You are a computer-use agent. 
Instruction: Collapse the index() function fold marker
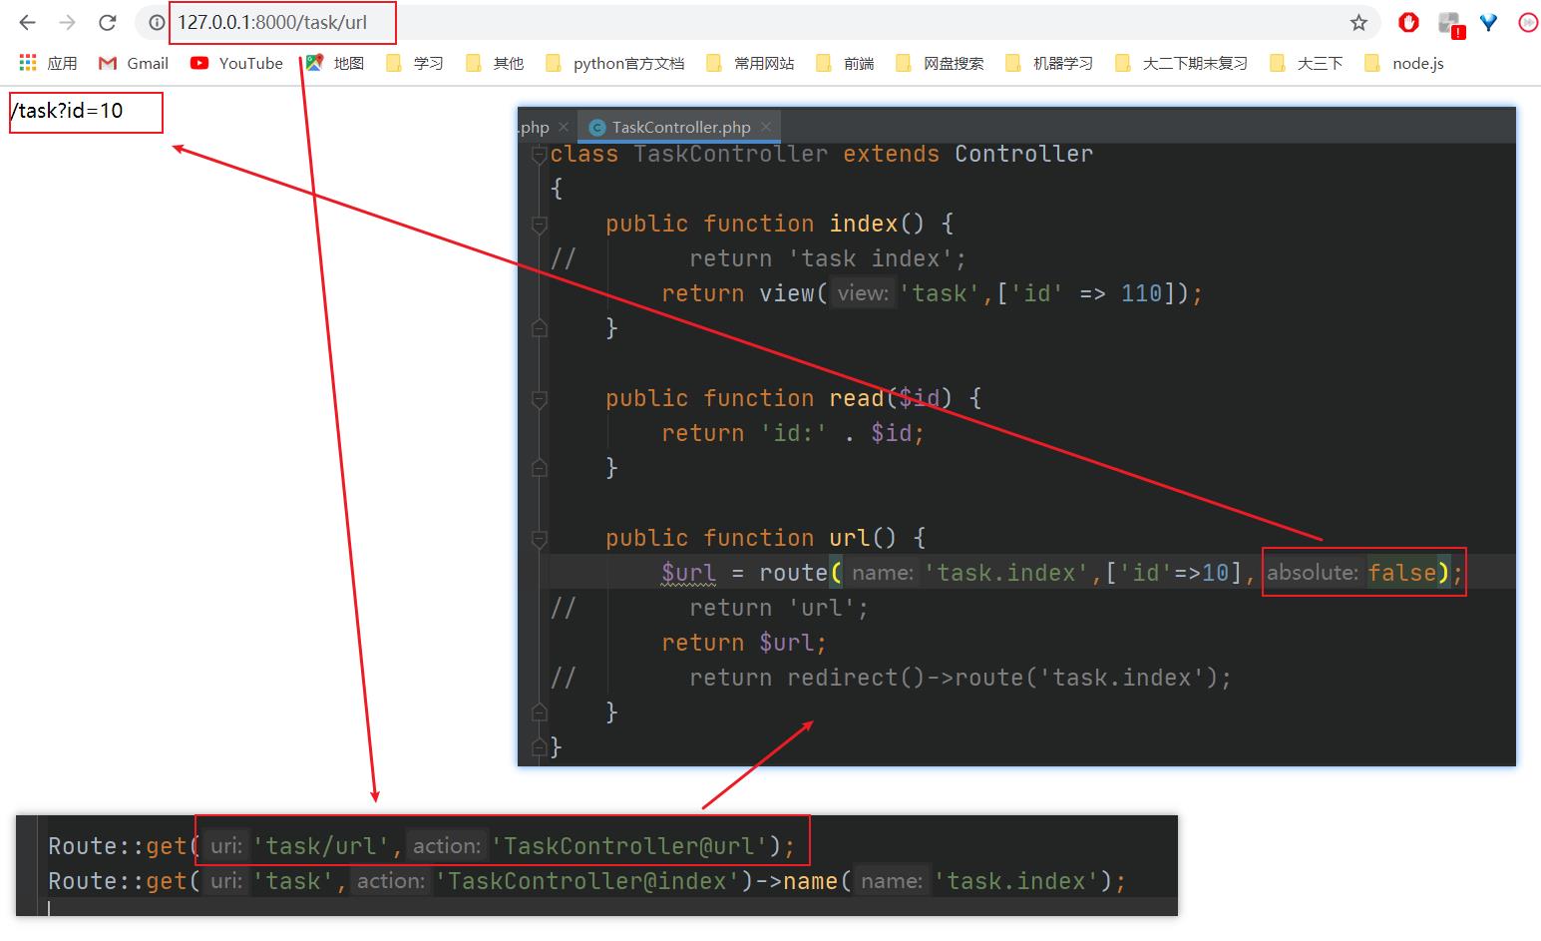click(540, 225)
